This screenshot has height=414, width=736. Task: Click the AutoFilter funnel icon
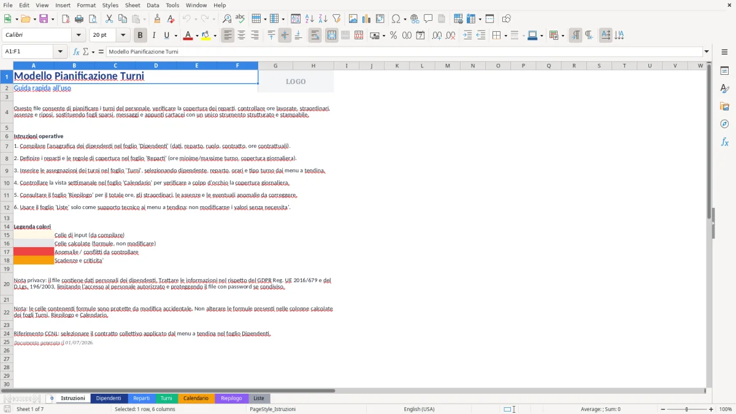[x=336, y=19]
